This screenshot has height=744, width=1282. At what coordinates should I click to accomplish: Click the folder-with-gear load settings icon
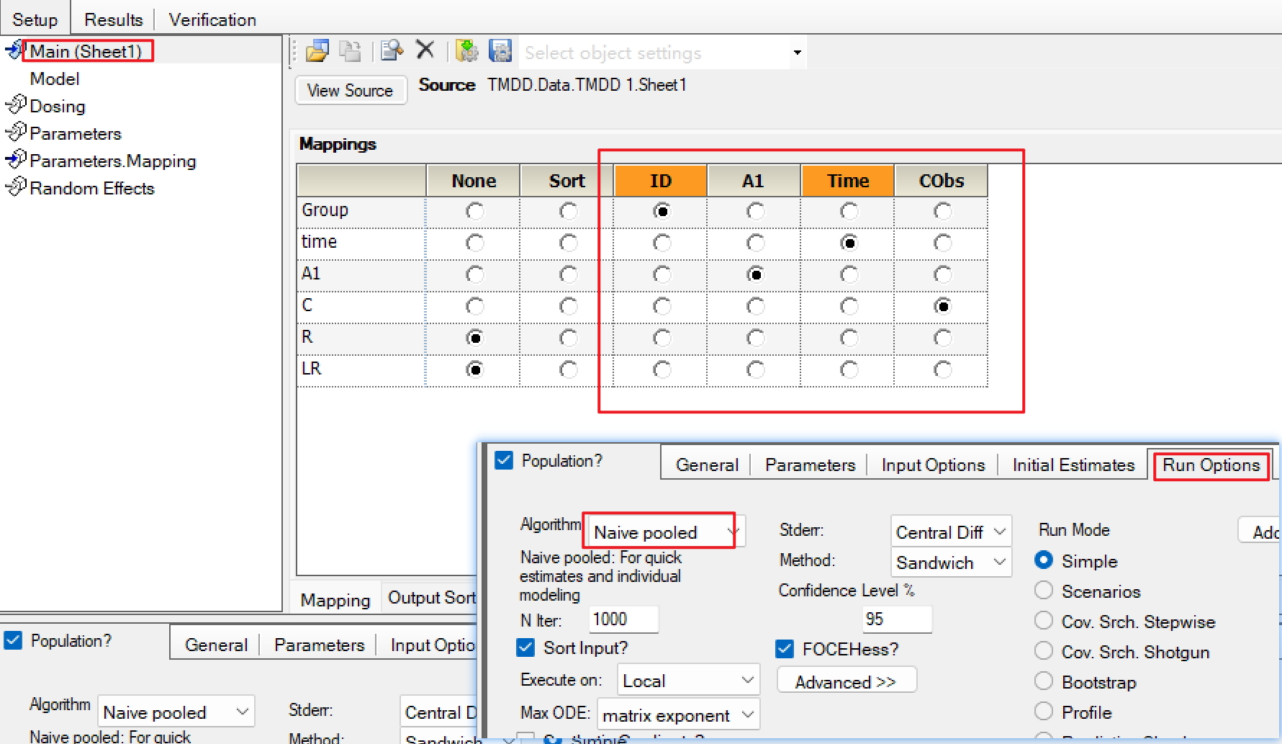pos(467,51)
